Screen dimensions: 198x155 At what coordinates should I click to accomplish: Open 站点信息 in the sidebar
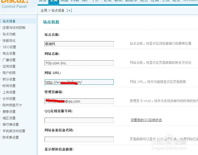click(9, 21)
